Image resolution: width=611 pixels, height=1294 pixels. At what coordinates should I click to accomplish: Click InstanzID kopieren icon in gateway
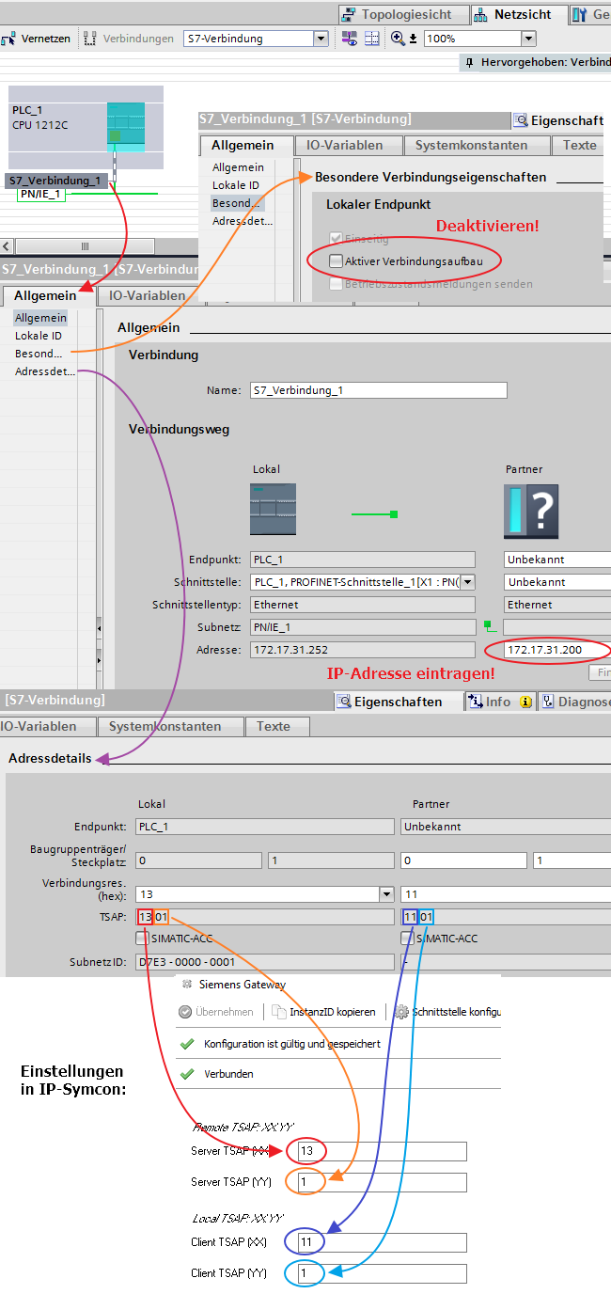click(279, 1012)
